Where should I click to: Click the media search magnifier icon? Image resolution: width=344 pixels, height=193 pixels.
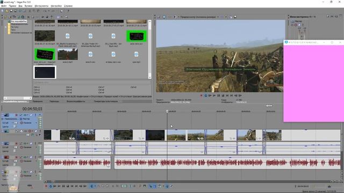67,17
